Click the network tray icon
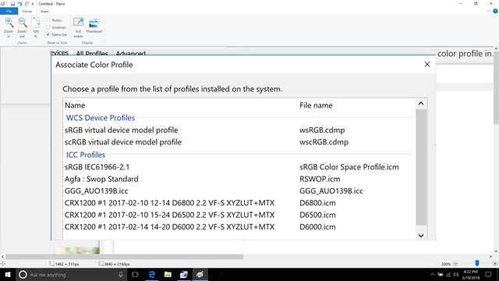The width and height of the screenshot is (499, 281). coord(448,275)
